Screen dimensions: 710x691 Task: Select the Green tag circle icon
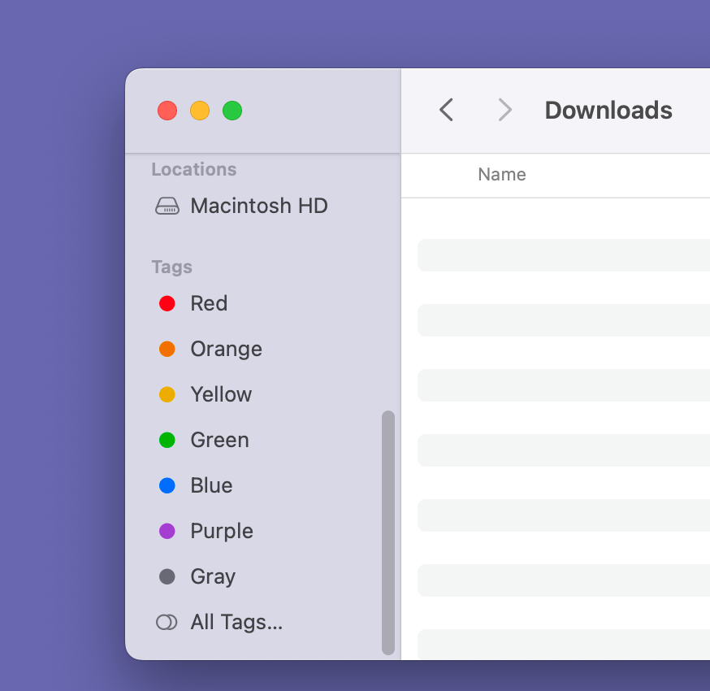click(x=167, y=440)
